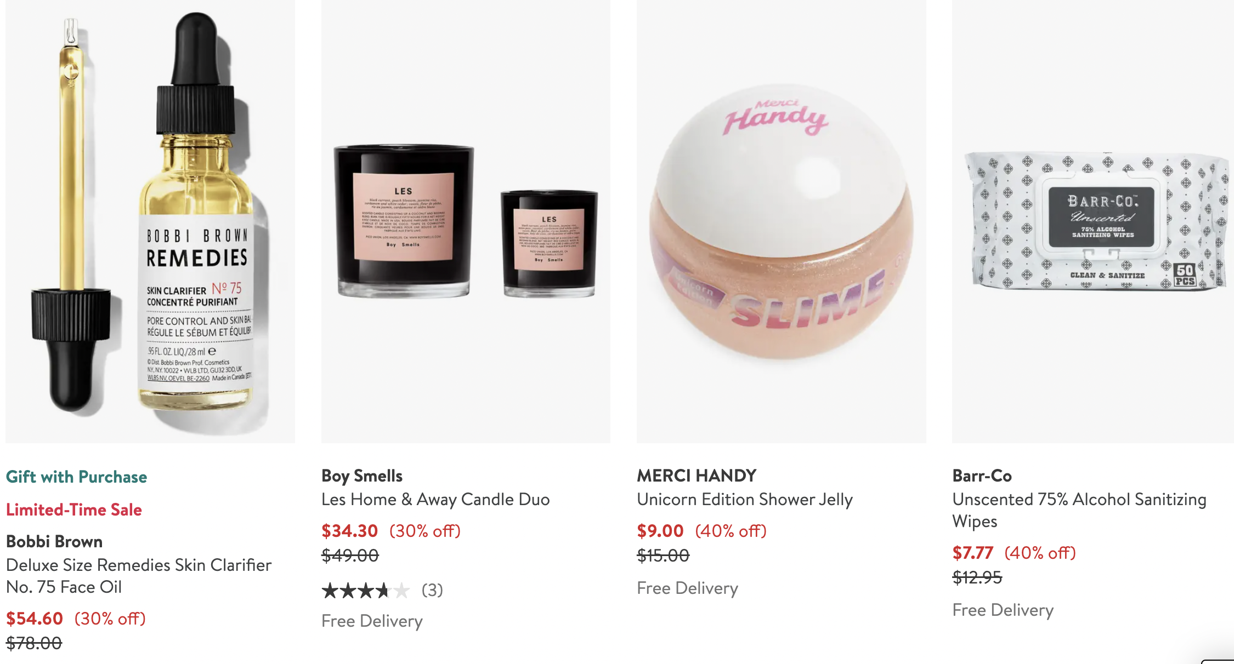This screenshot has width=1234, height=664.
Task: Open the Merci Handy slime jelly image
Action: click(782, 221)
